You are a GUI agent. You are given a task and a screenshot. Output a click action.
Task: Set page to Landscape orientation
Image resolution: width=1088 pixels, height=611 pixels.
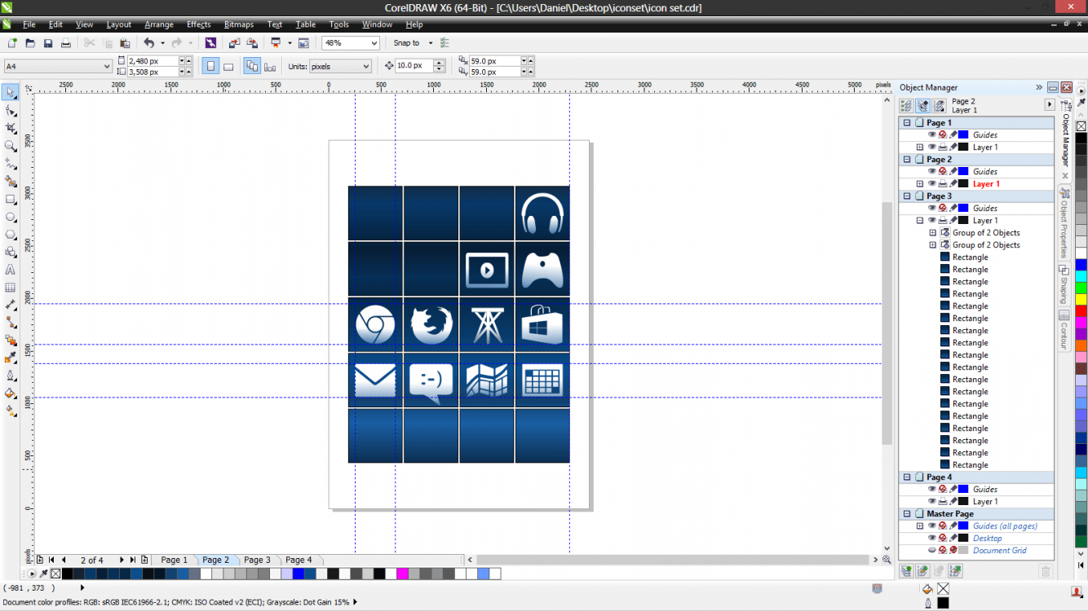tap(228, 66)
